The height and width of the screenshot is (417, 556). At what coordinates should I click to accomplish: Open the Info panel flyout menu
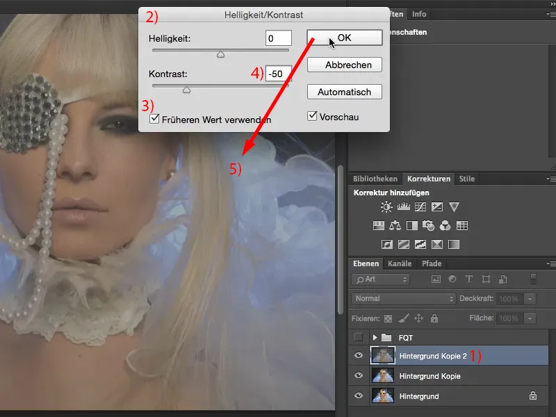(x=551, y=14)
